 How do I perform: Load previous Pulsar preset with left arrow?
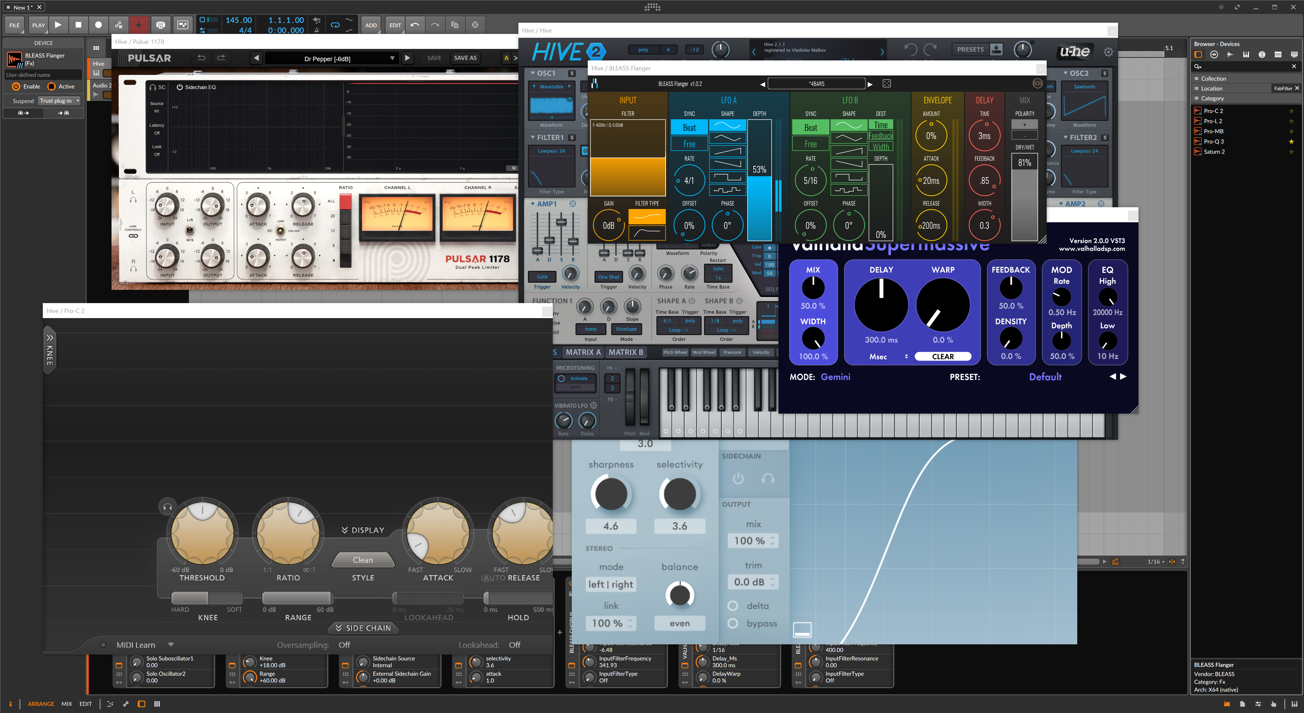(x=257, y=58)
